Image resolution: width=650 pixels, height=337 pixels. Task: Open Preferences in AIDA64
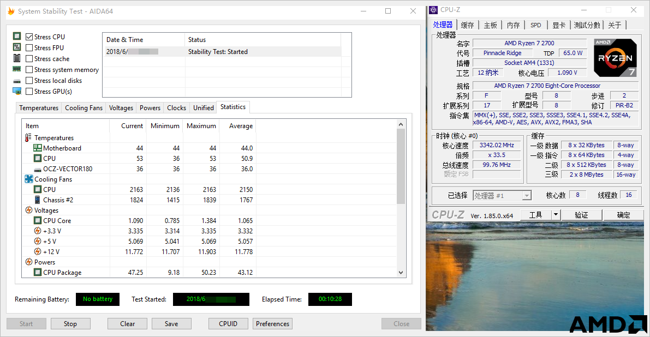pos(273,324)
